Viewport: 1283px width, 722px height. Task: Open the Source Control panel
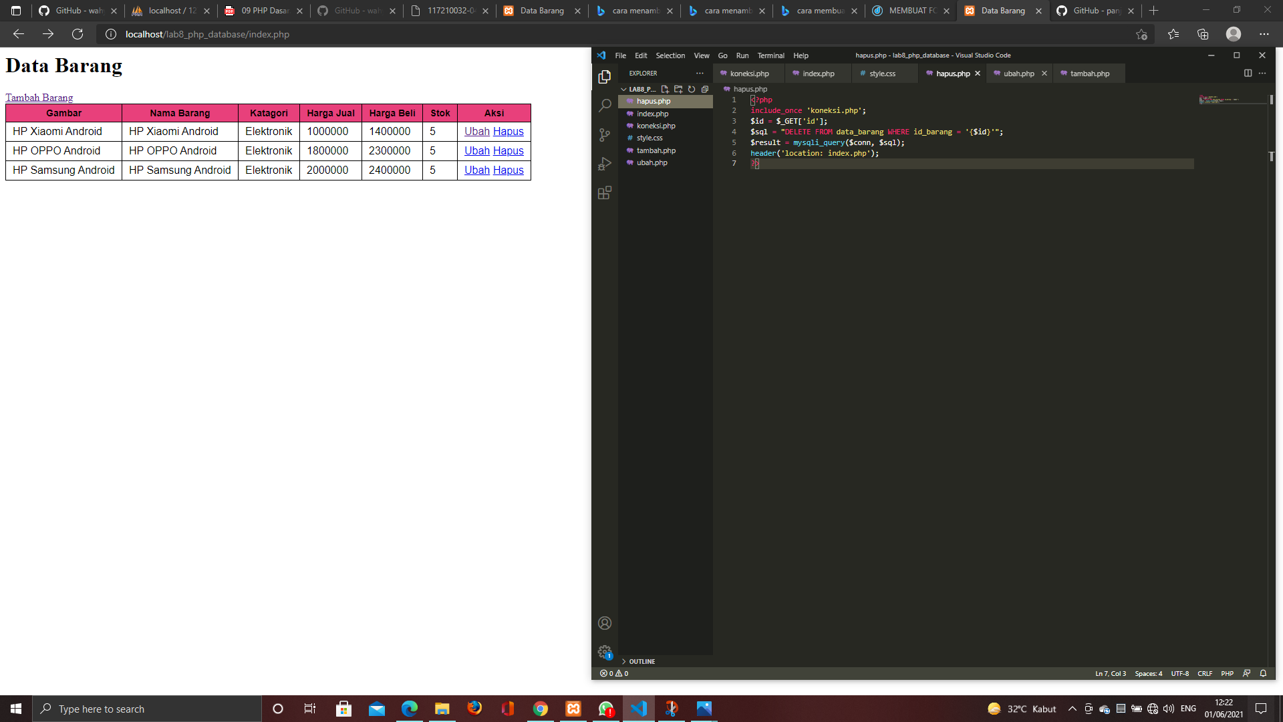(604, 134)
